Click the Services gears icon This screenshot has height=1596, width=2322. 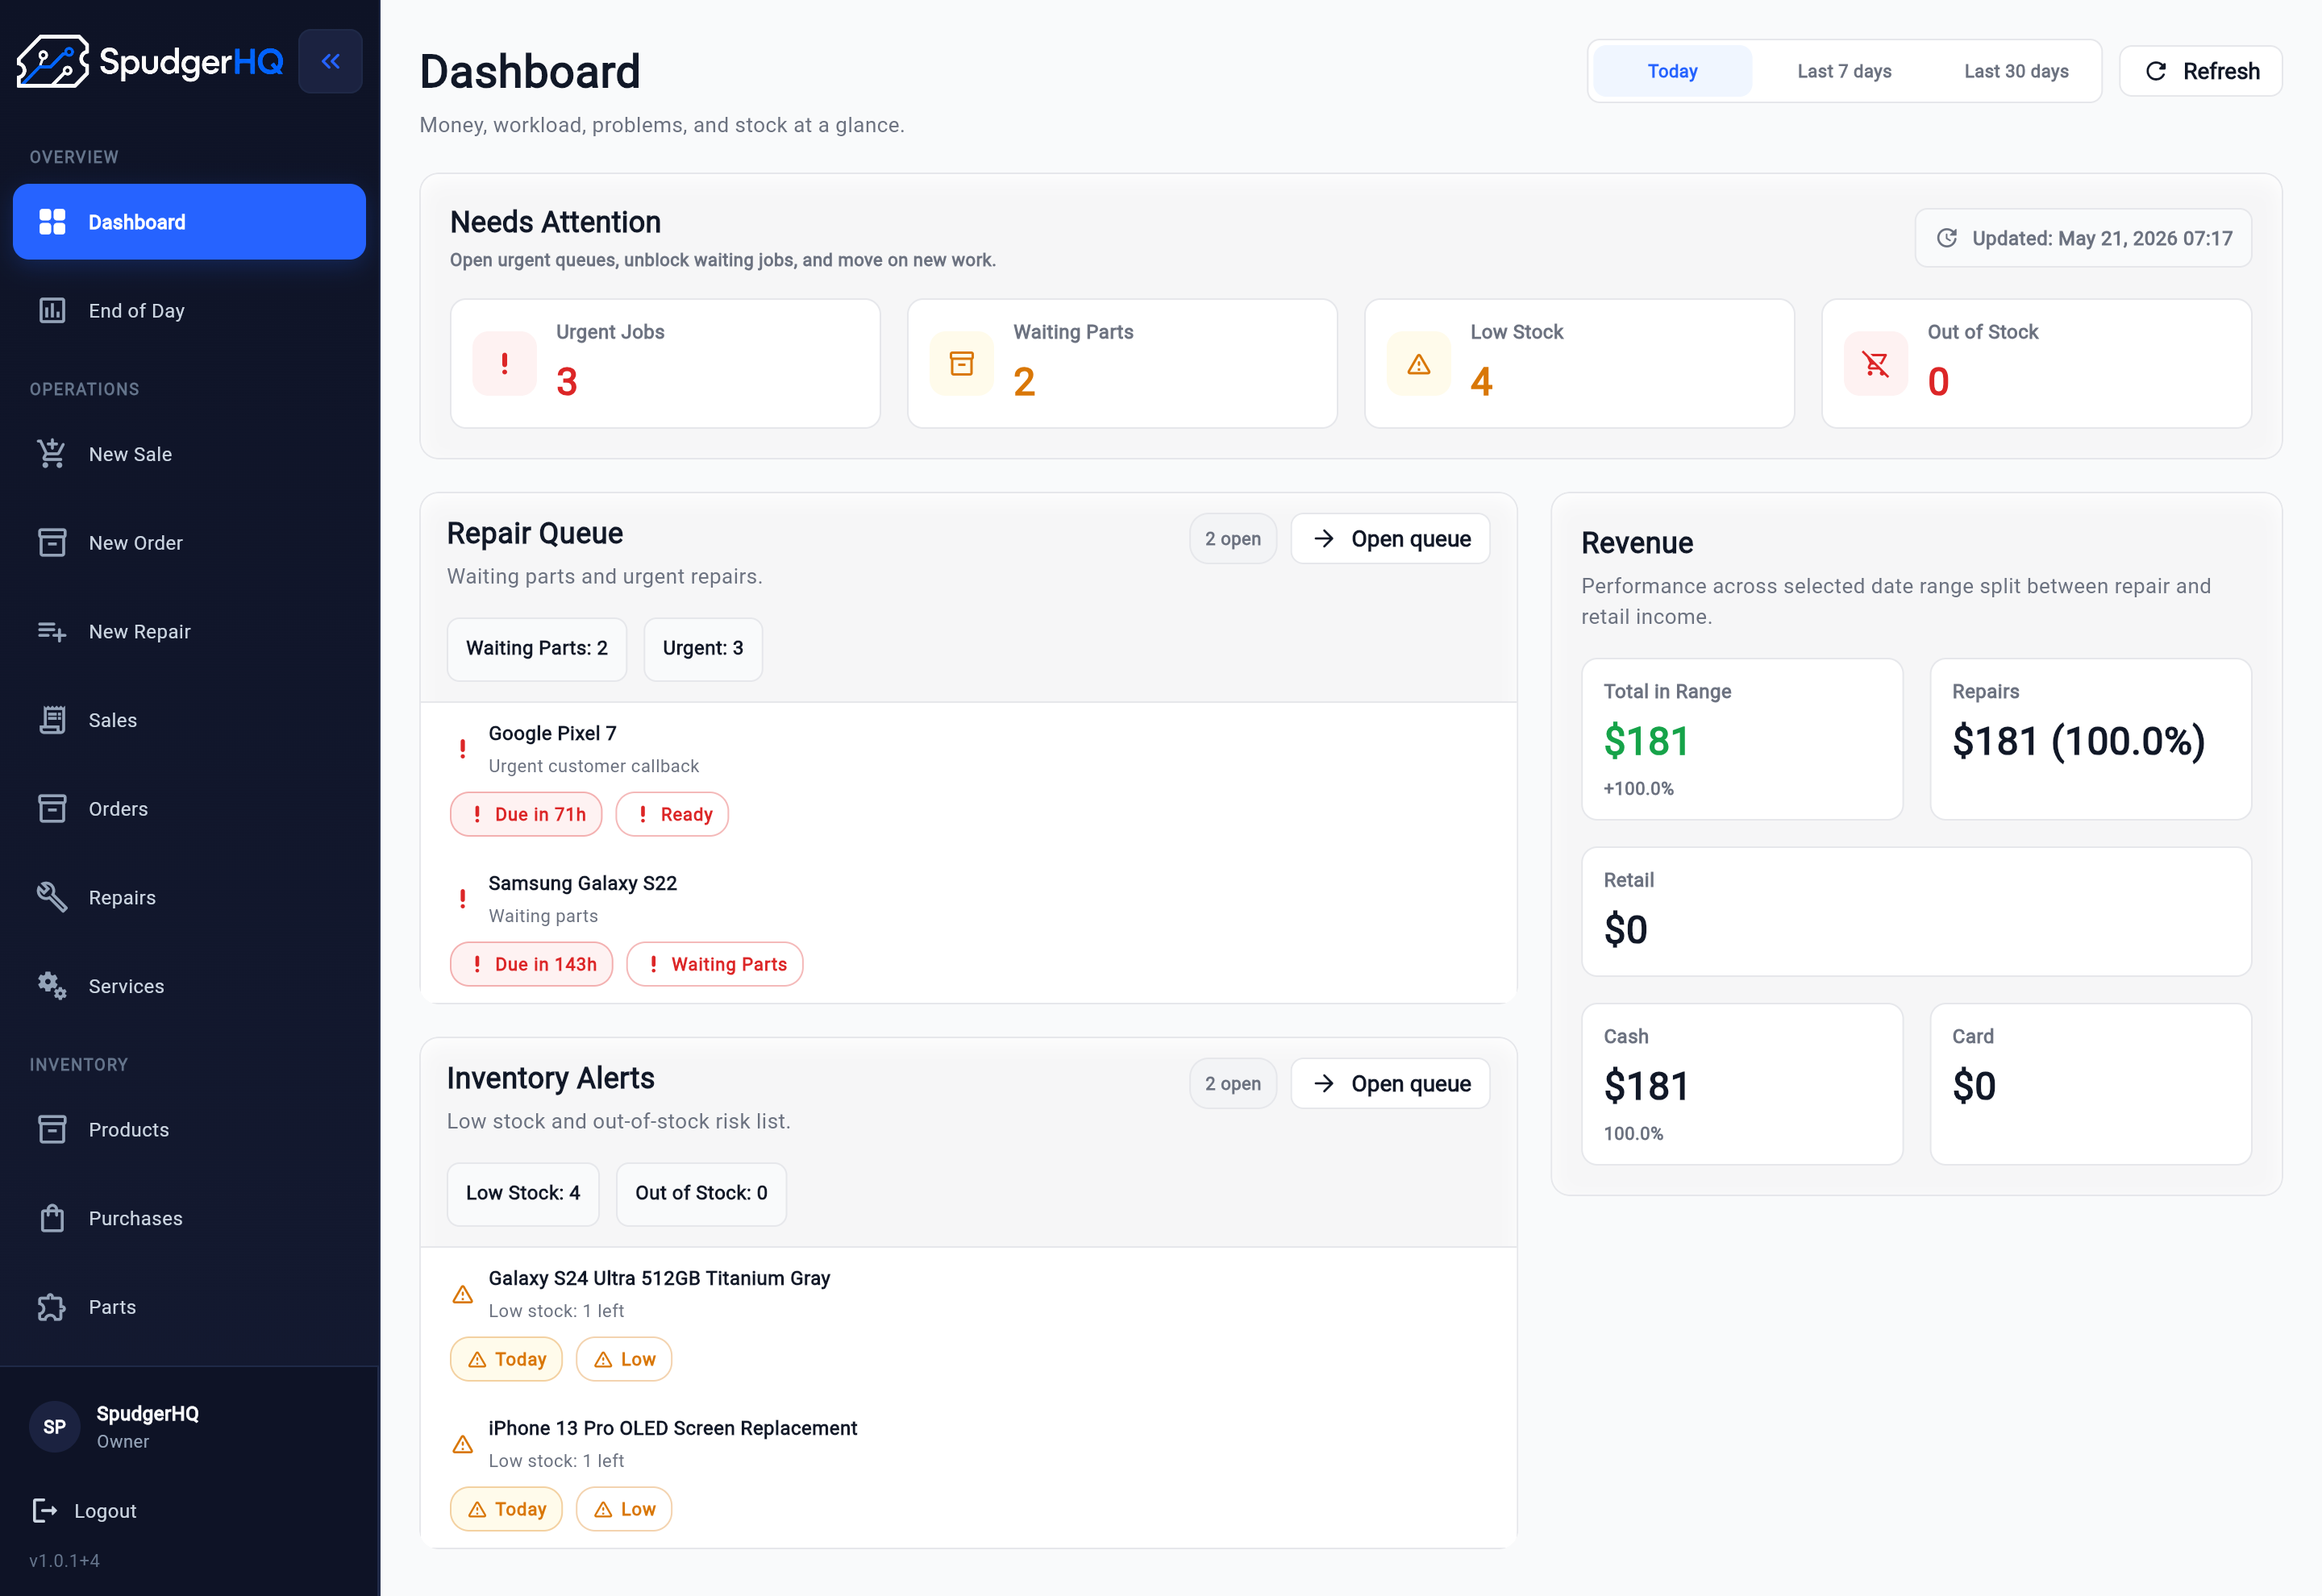[52, 986]
